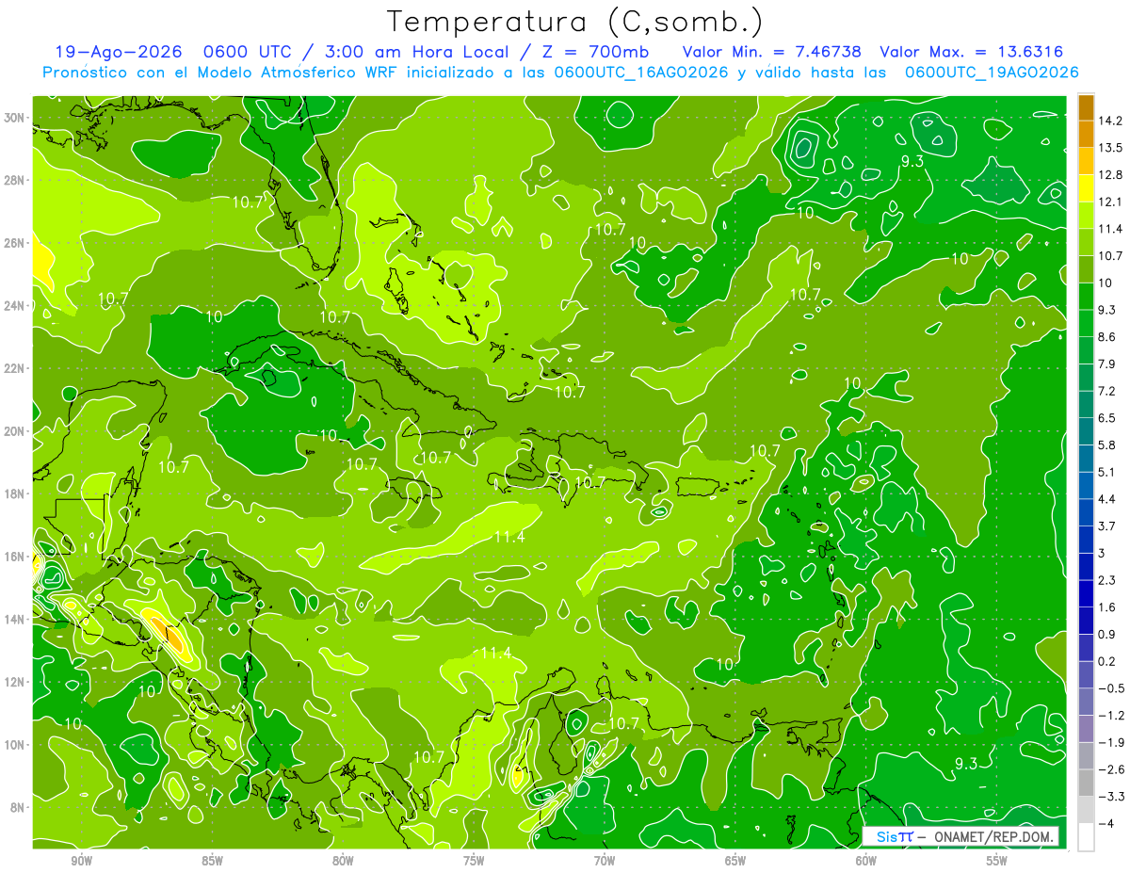
Task: Click the "10N" latitude axis label
Action: point(16,745)
